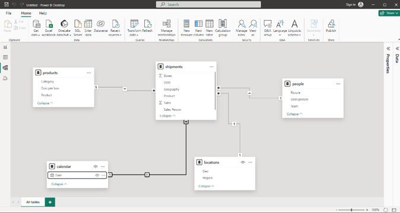Open Manage relationships dialog
Viewport: 400px width, 213px height.
[x=167, y=28]
